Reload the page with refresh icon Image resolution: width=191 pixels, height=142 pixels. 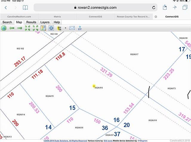point(154,7)
